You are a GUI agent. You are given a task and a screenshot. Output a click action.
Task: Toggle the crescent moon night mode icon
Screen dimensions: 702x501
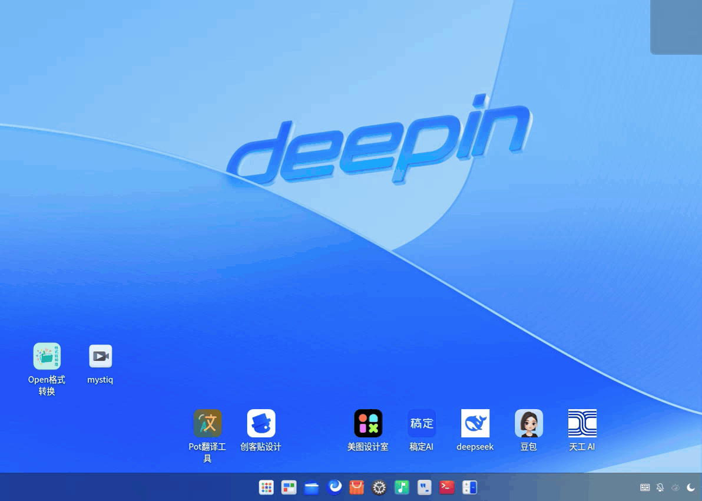coord(690,487)
